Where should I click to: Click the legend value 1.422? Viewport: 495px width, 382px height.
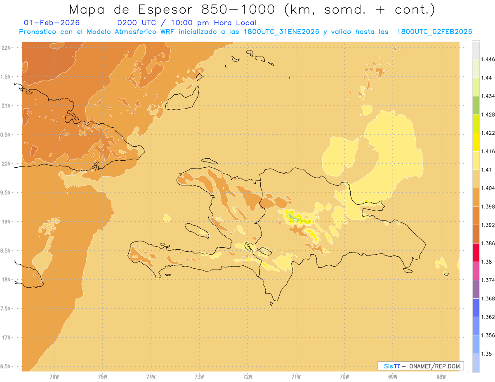pyautogui.click(x=488, y=133)
